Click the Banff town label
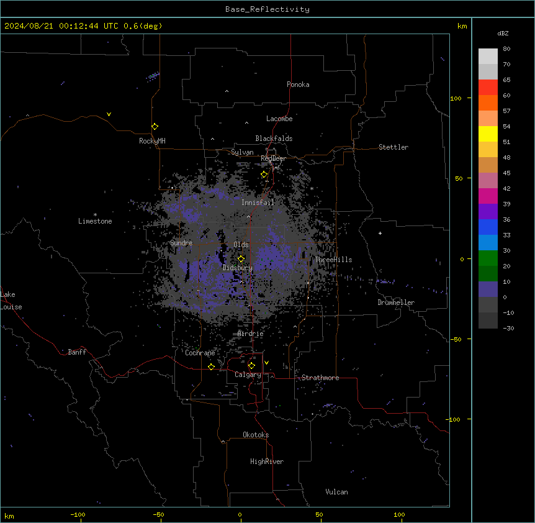The width and height of the screenshot is (535, 523). tap(77, 352)
